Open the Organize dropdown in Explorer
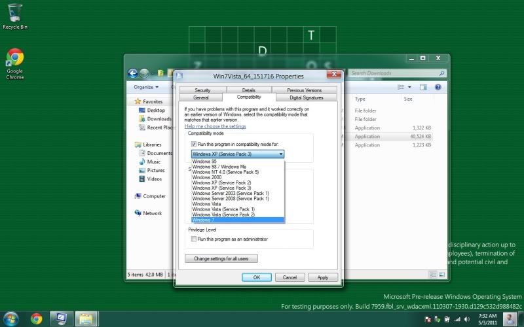The image size is (524, 327). point(146,87)
